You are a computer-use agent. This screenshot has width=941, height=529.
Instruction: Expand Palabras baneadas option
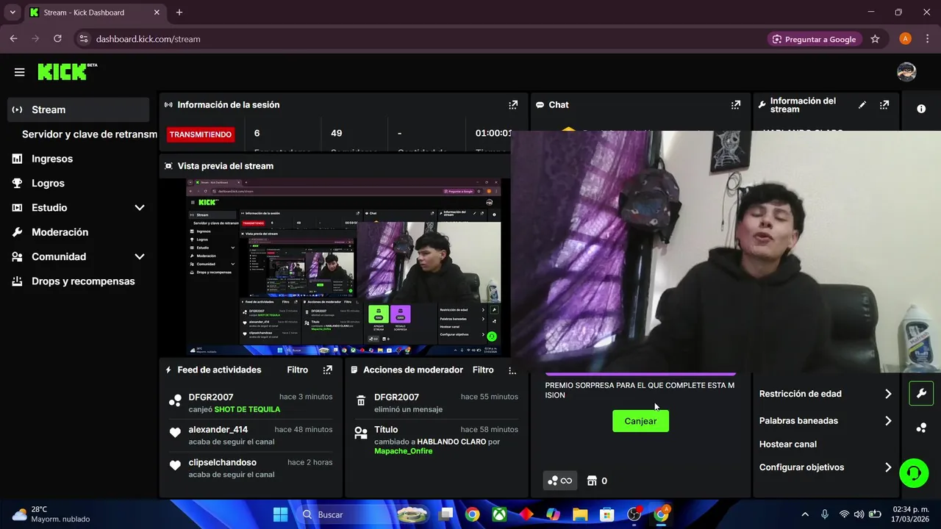click(825, 421)
